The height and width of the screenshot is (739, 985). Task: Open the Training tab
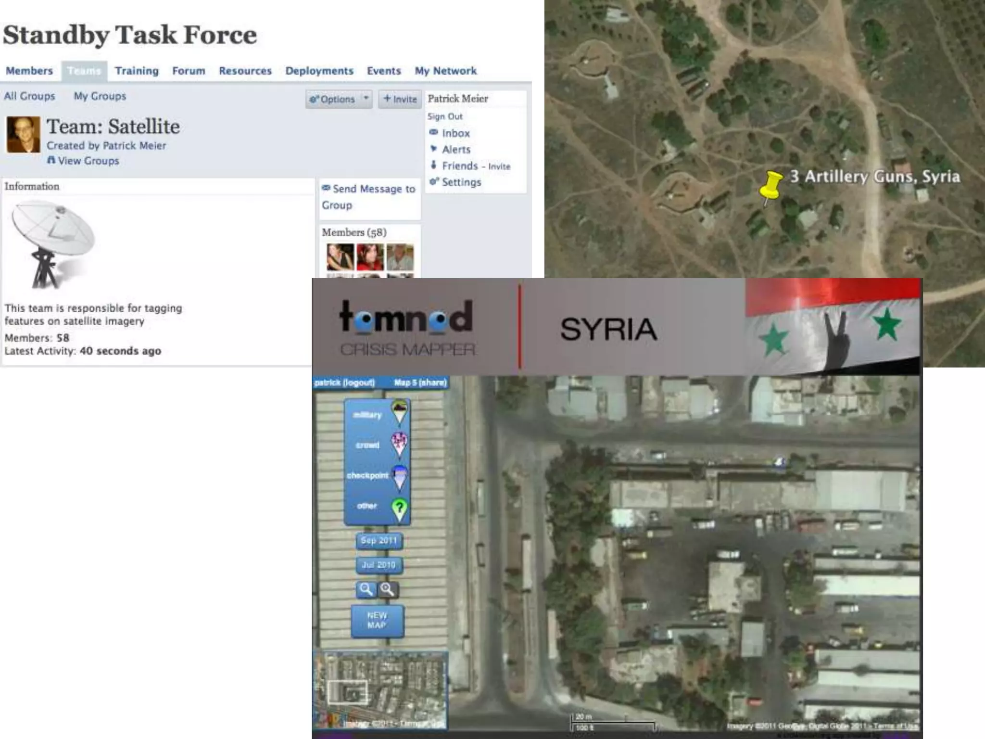point(137,71)
